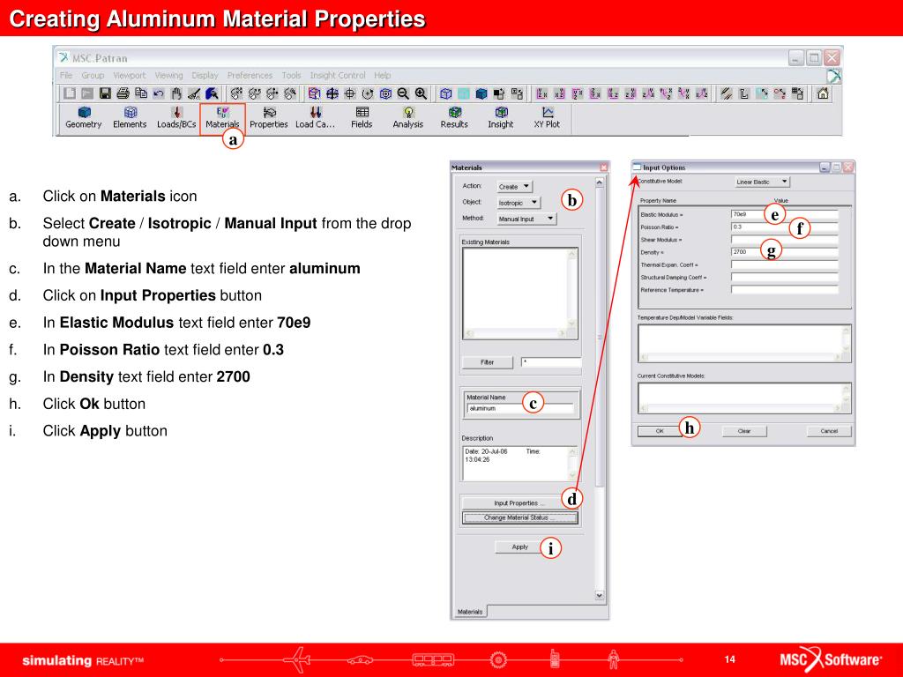The width and height of the screenshot is (903, 677).
Task: Click the Elastic Modulus value field
Action: [784, 214]
